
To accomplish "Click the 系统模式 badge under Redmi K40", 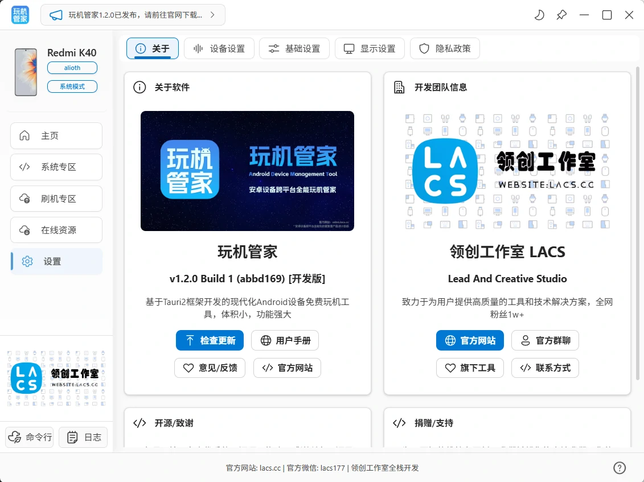I will [x=72, y=86].
